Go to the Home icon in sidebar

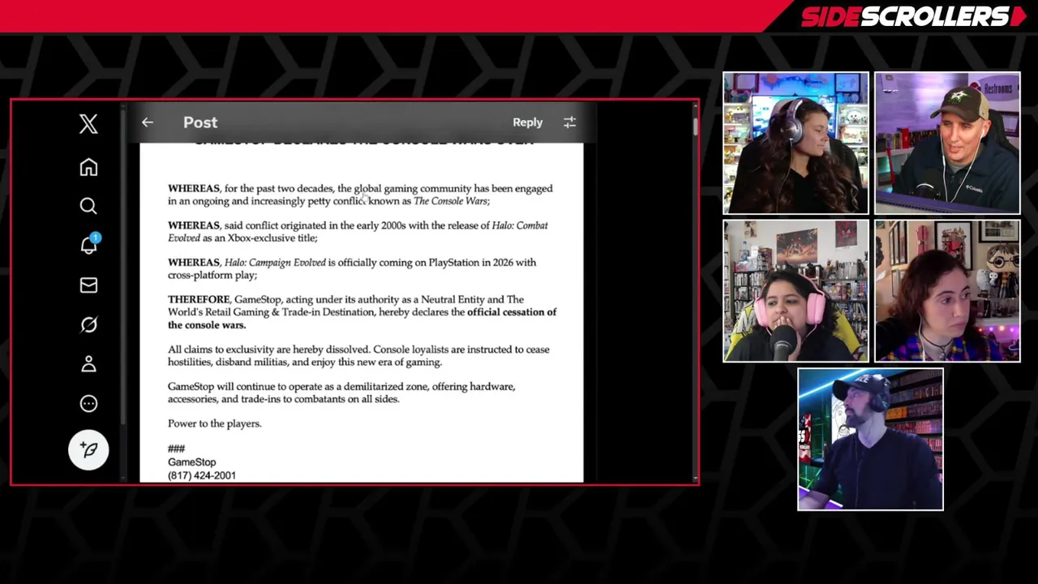pyautogui.click(x=88, y=167)
